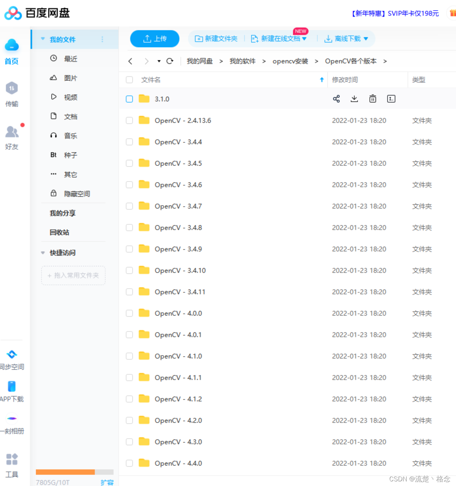Refresh the current folder listing

170,61
